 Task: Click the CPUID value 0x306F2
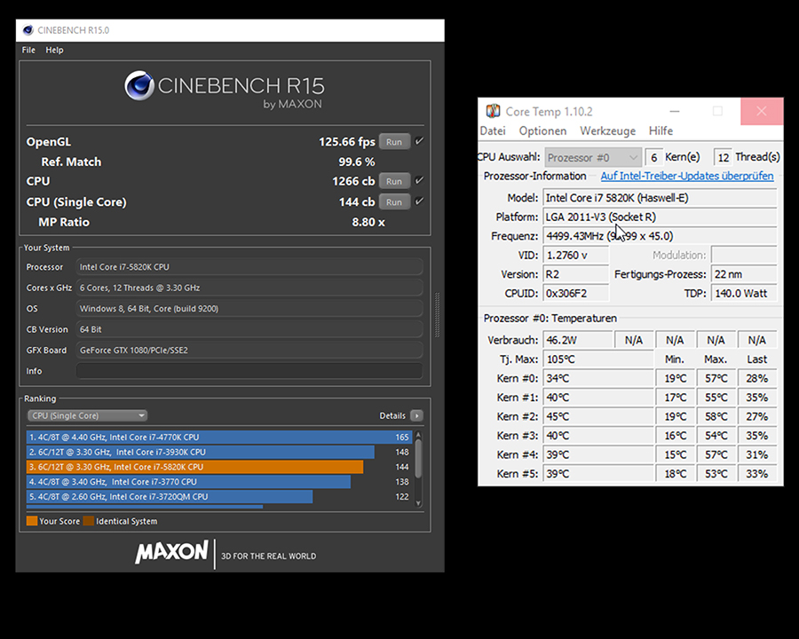(x=576, y=294)
